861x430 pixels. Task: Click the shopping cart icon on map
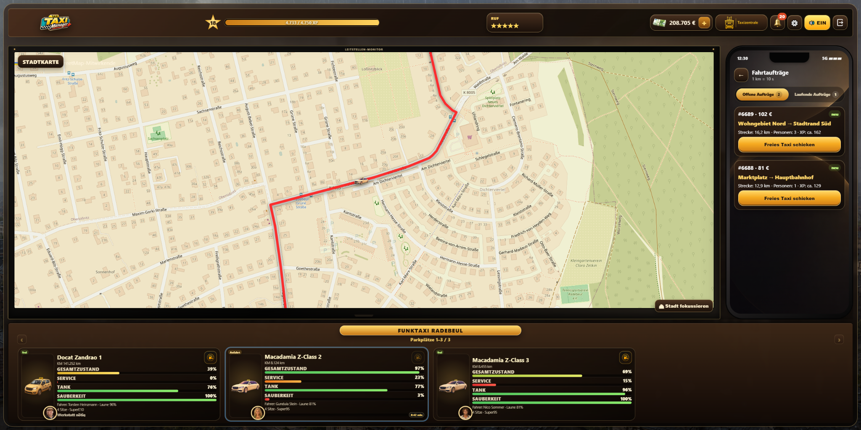point(470,137)
